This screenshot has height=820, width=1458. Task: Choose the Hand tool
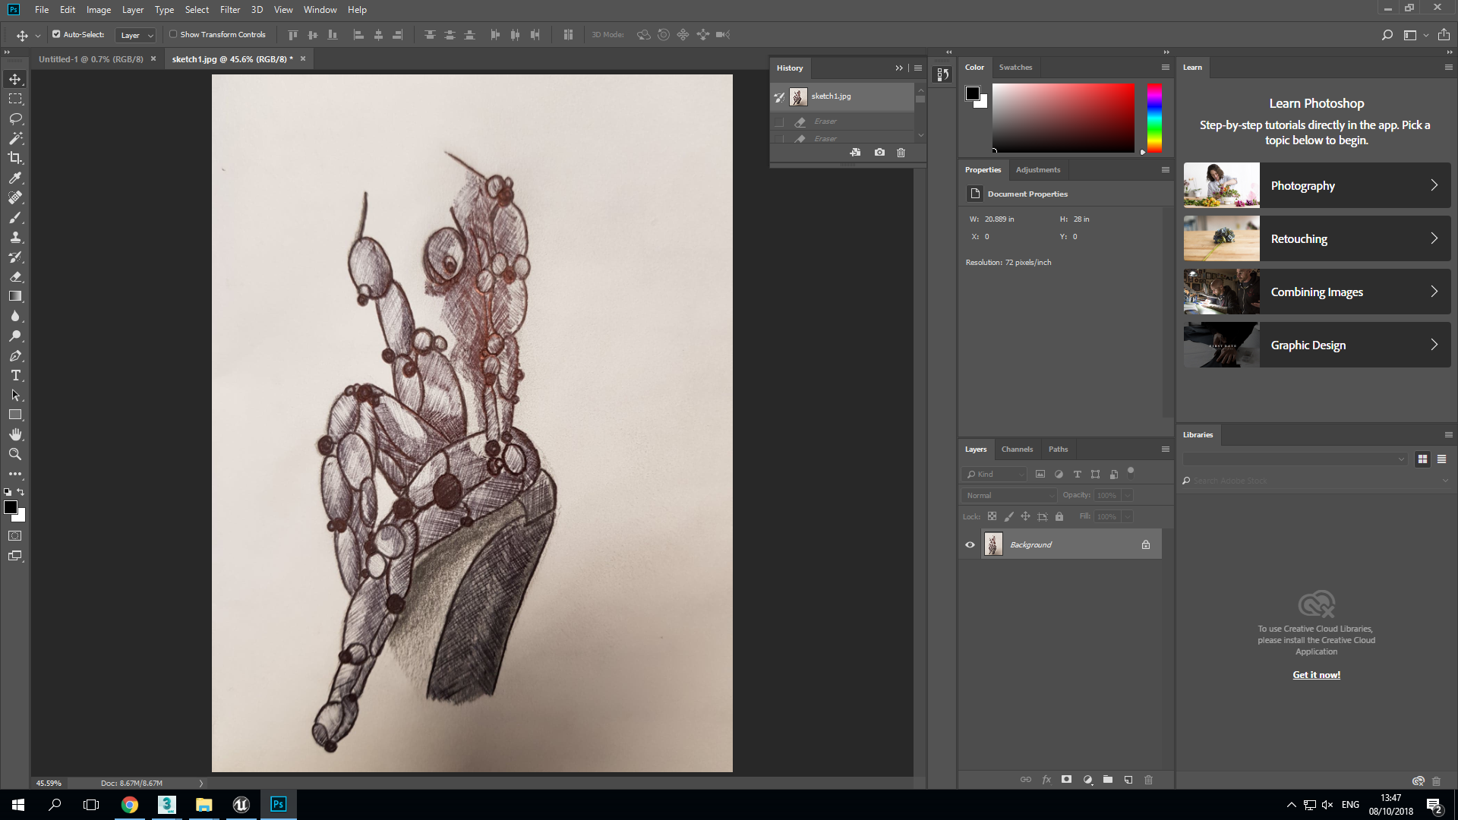click(x=15, y=434)
